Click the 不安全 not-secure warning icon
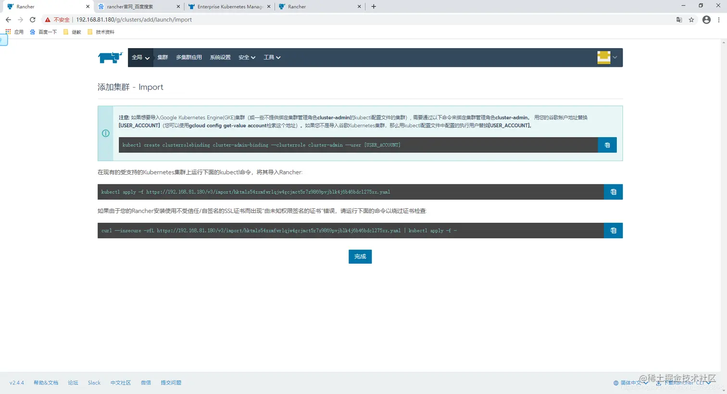The width and height of the screenshot is (727, 394). 48,20
